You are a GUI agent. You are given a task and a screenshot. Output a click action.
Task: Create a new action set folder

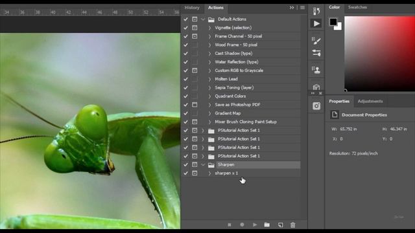point(267,225)
